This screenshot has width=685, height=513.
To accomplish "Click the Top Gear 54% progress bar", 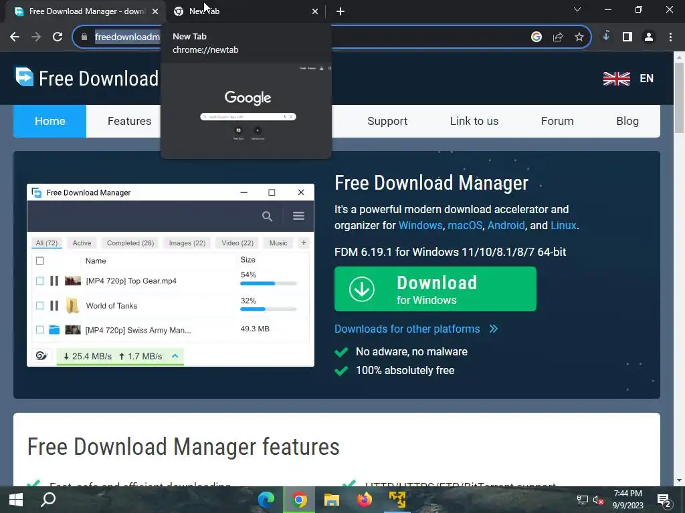I will click(x=268, y=283).
